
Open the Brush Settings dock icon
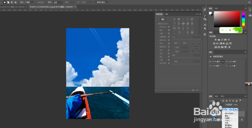point(205,15)
